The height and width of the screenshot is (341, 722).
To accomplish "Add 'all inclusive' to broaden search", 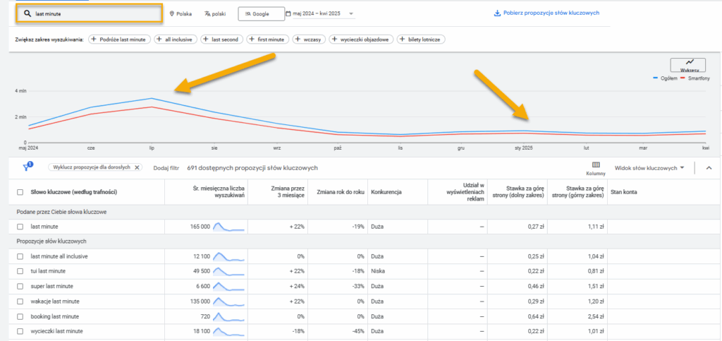I will [175, 40].
